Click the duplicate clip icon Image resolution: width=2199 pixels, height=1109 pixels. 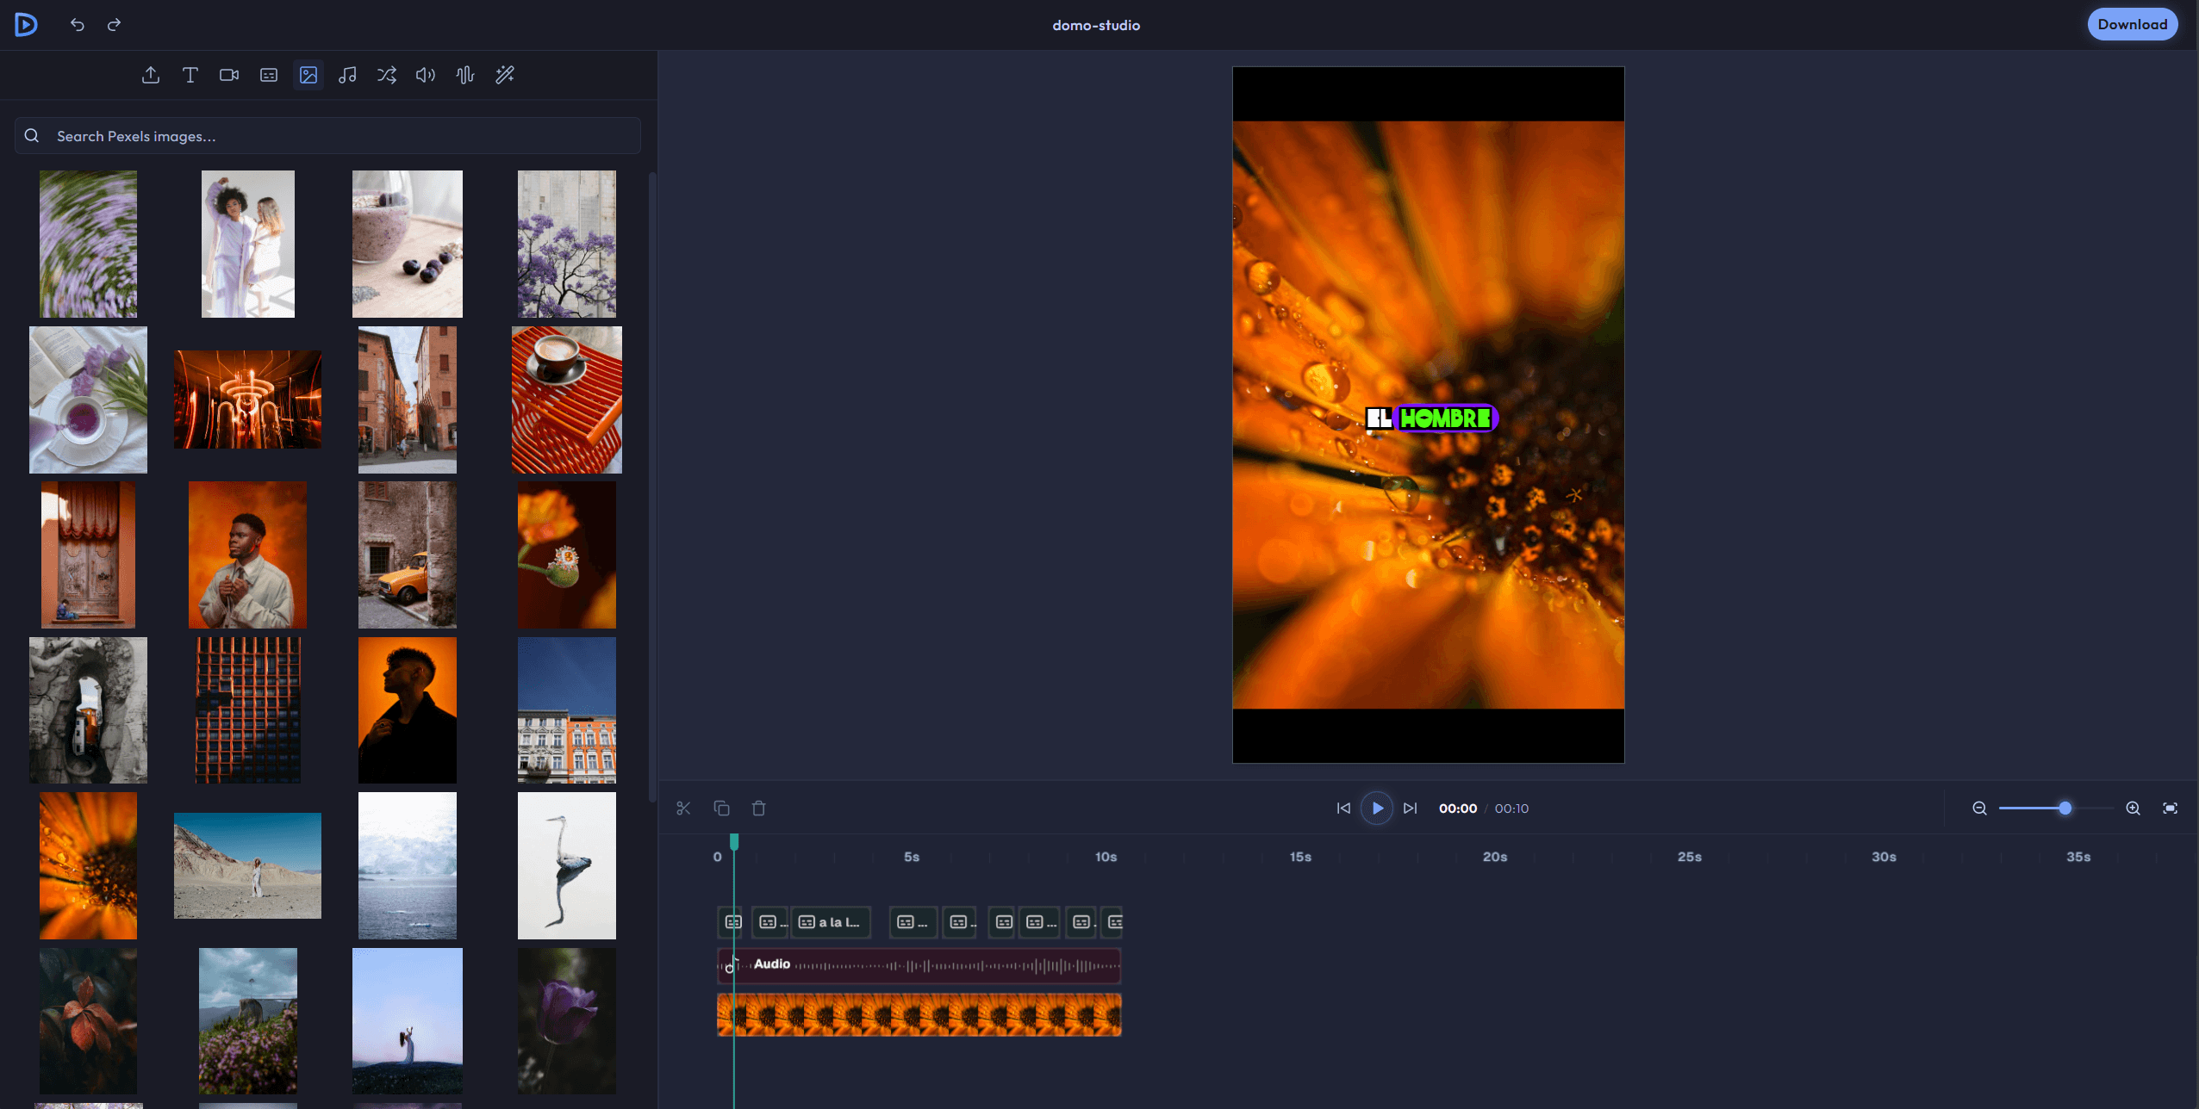coord(721,809)
